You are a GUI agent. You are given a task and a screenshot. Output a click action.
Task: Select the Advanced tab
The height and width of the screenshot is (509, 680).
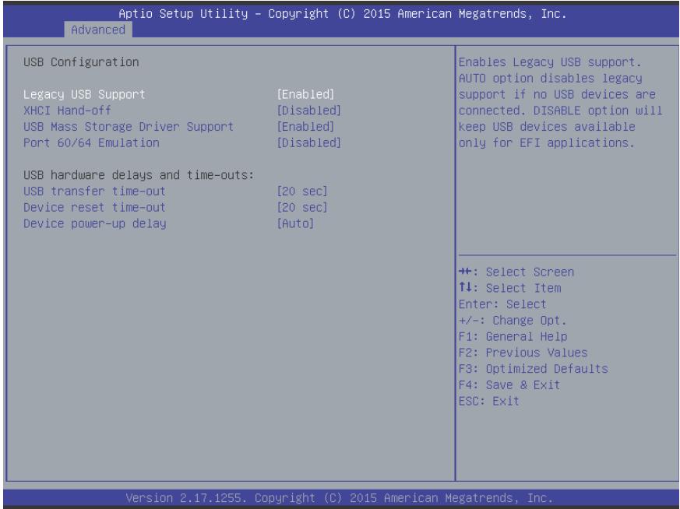tap(98, 30)
